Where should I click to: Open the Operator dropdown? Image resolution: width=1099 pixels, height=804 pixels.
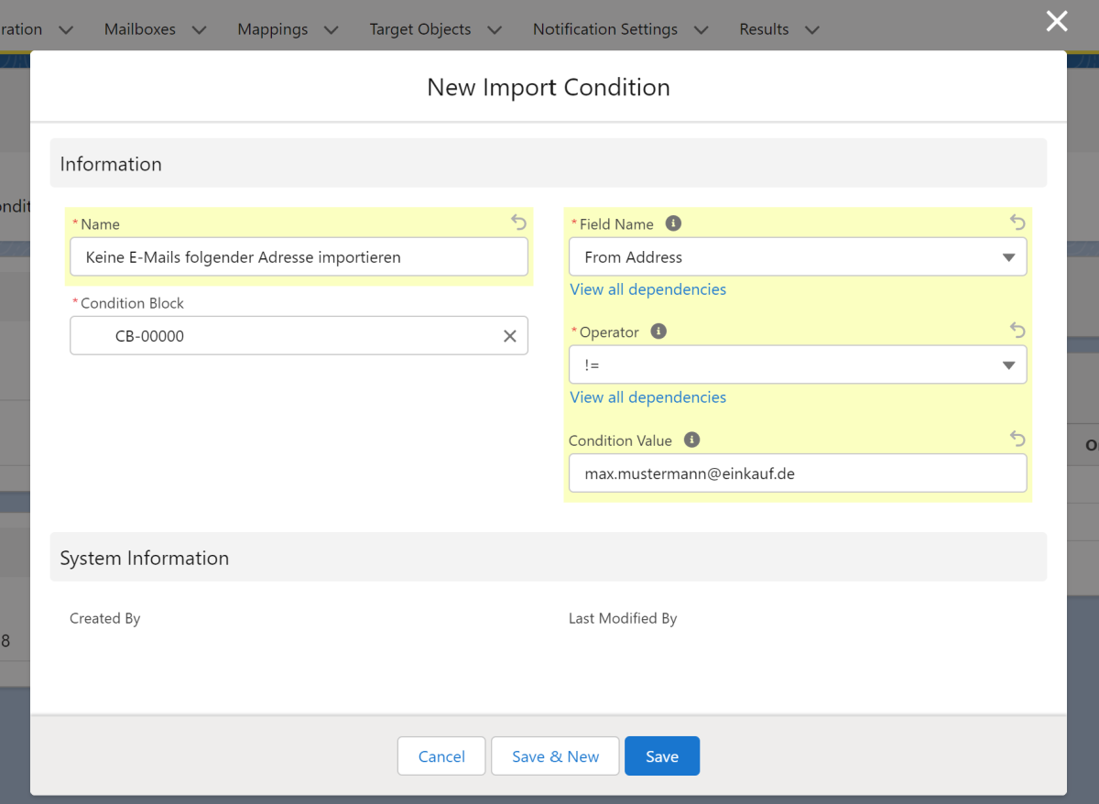tap(797, 365)
